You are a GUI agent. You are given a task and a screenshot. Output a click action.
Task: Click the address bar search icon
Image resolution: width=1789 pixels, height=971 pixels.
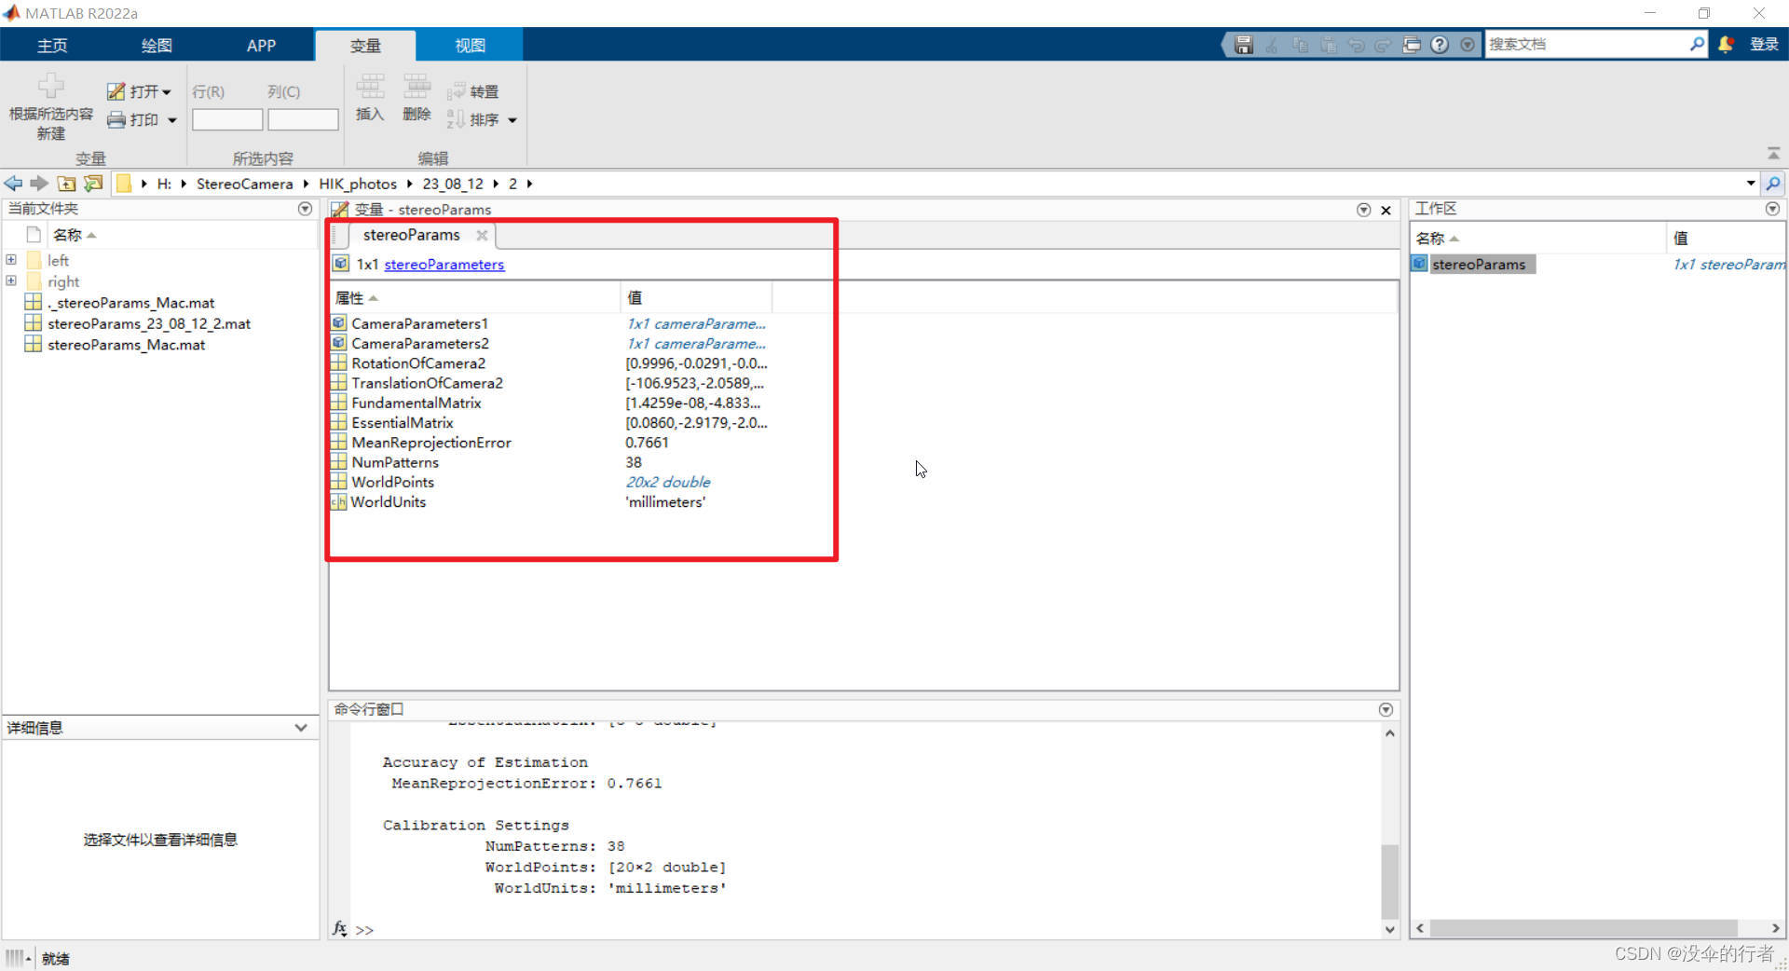(x=1773, y=184)
